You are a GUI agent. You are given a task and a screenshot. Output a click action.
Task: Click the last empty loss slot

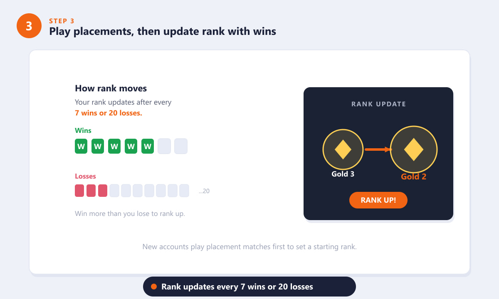pyautogui.click(x=184, y=191)
